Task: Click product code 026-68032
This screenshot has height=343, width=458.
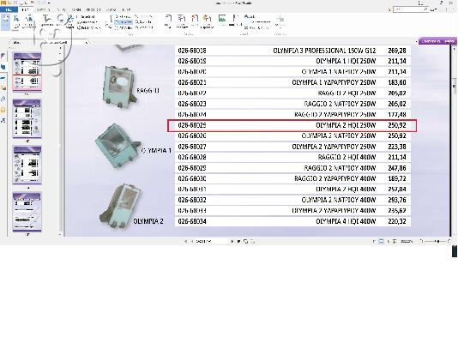Action: point(192,200)
